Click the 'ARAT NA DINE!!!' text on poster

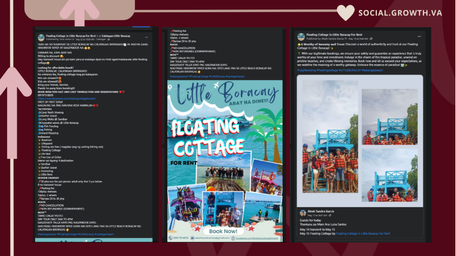[249, 102]
